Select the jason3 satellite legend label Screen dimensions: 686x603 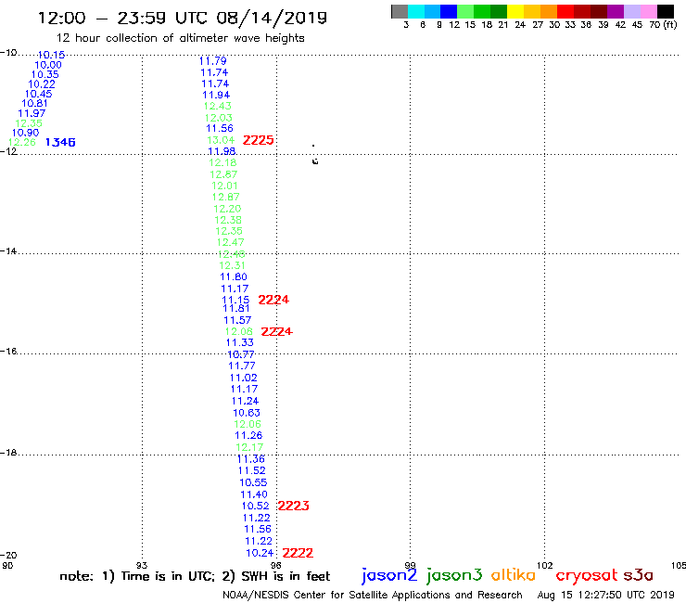tap(454, 575)
